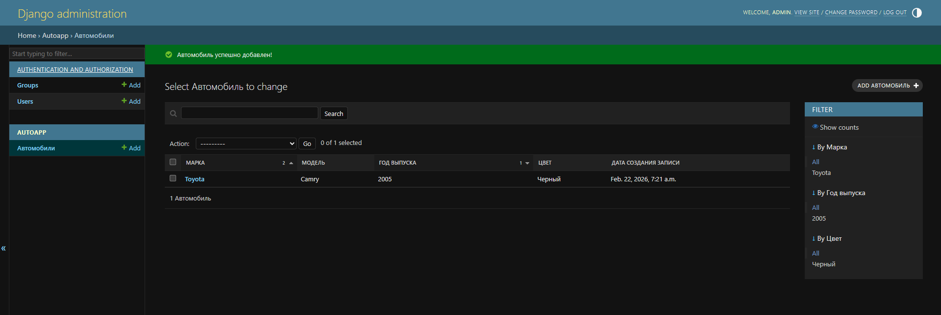Image resolution: width=941 pixels, height=315 pixels.
Task: Click the magnifier icon in the search bar
Action: tap(173, 114)
